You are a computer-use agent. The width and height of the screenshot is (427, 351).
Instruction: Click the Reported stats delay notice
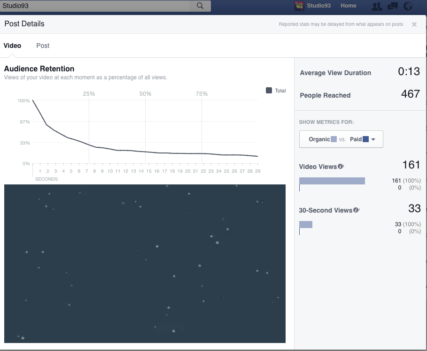(x=341, y=24)
